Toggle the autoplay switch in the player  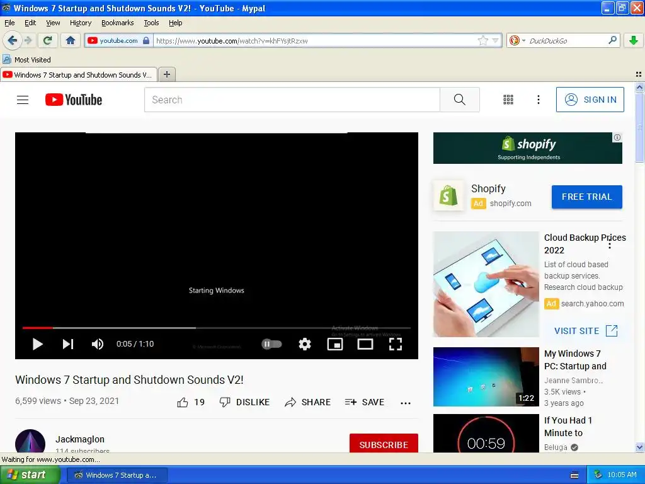click(x=272, y=344)
